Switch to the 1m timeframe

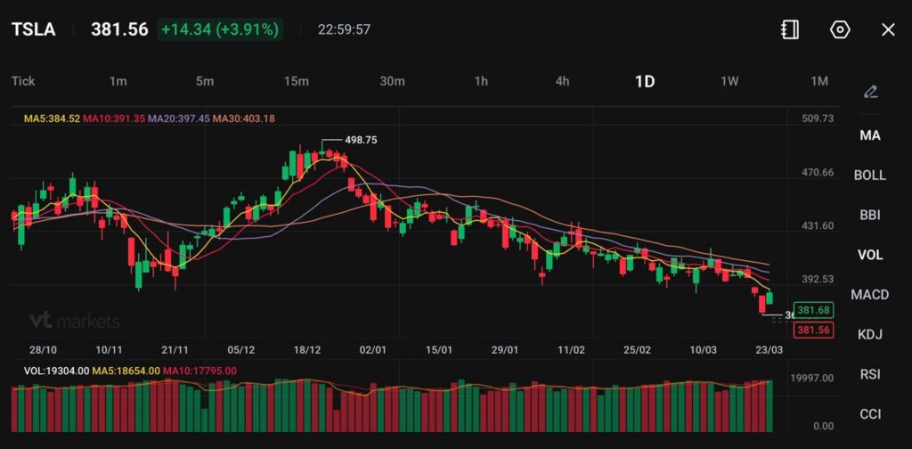tap(118, 81)
